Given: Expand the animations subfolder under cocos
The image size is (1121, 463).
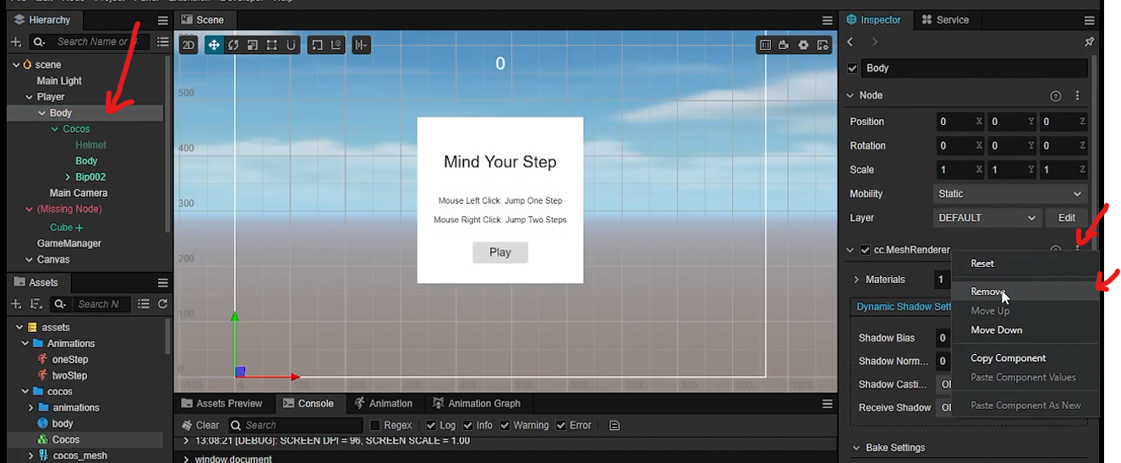Looking at the screenshot, I should click(x=31, y=408).
